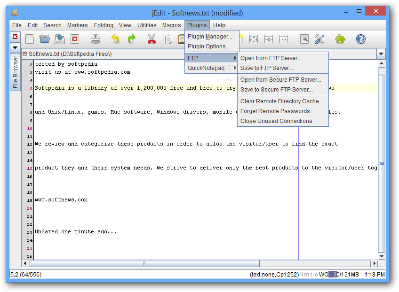Screen dimensions: 399x292
Task: Expand the QuickNotepad submenu
Action: (211, 68)
